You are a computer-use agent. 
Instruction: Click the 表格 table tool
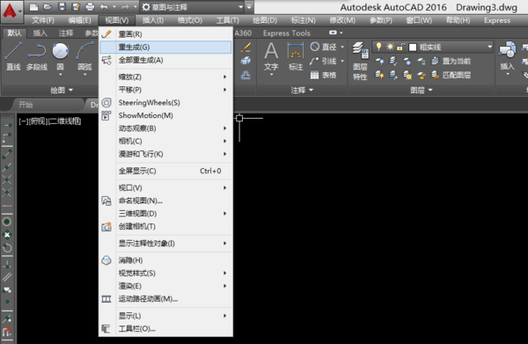click(324, 75)
